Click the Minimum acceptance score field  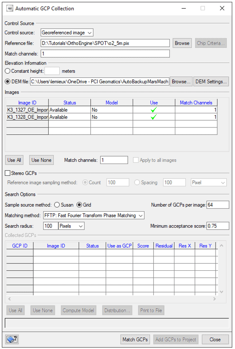pyautogui.click(x=218, y=226)
